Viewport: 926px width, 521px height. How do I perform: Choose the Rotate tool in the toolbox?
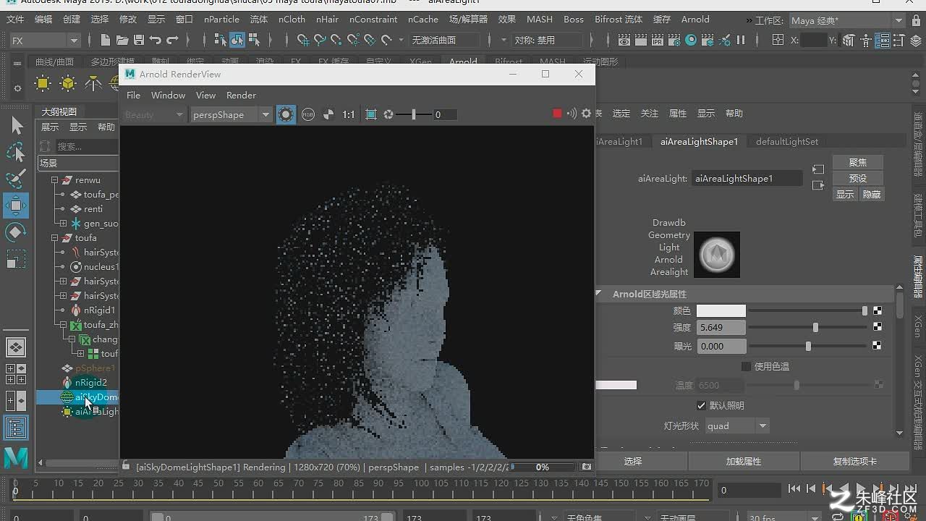tap(16, 232)
